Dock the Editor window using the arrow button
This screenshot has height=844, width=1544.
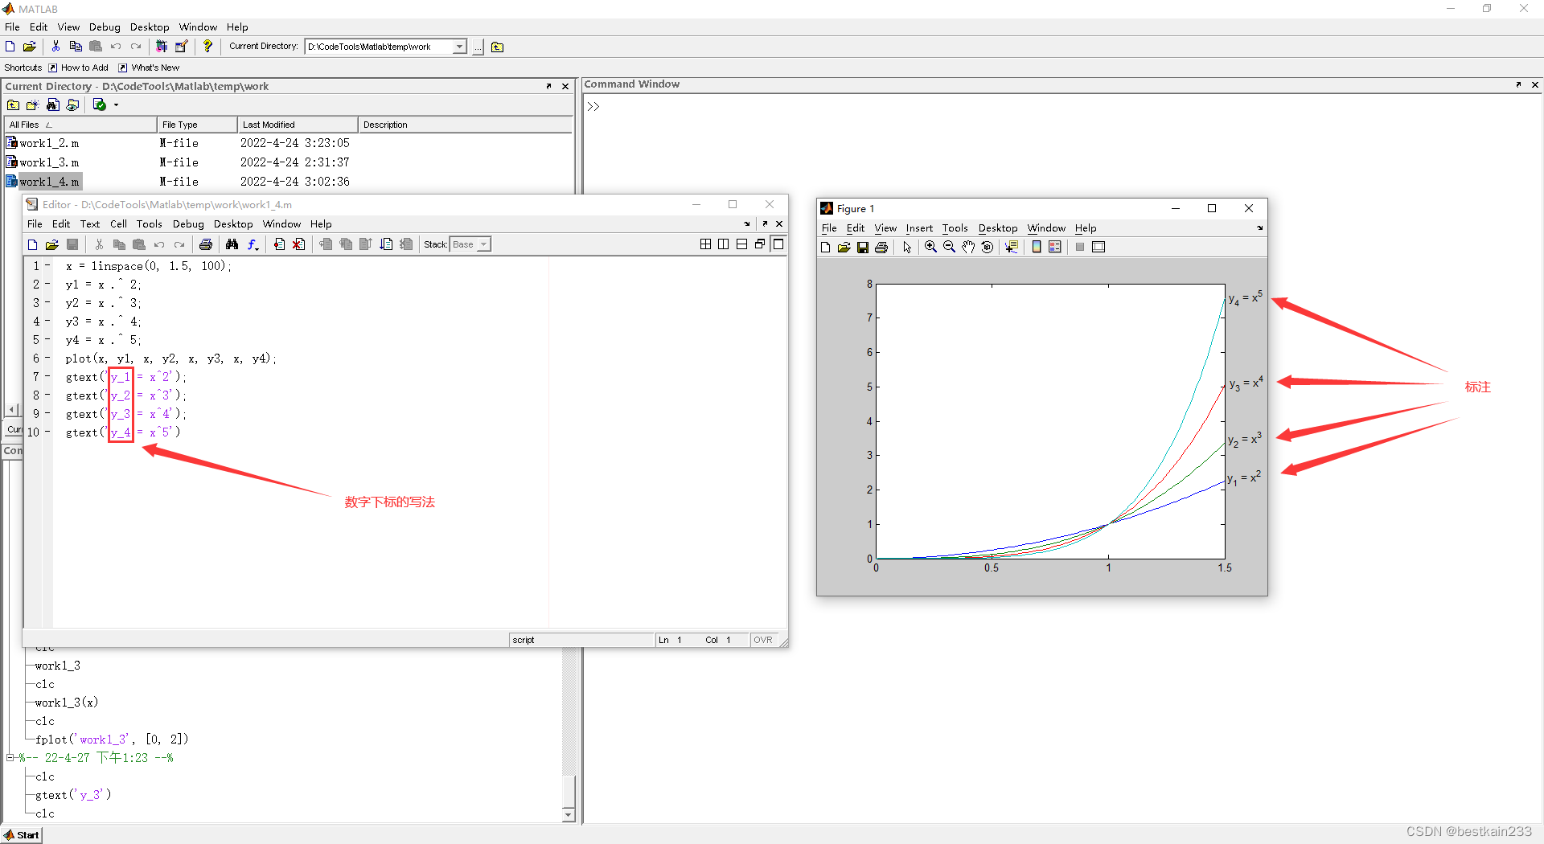[765, 223]
